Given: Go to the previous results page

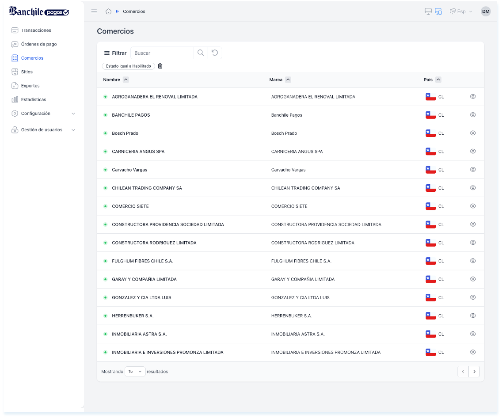Looking at the screenshot, I should click(463, 371).
